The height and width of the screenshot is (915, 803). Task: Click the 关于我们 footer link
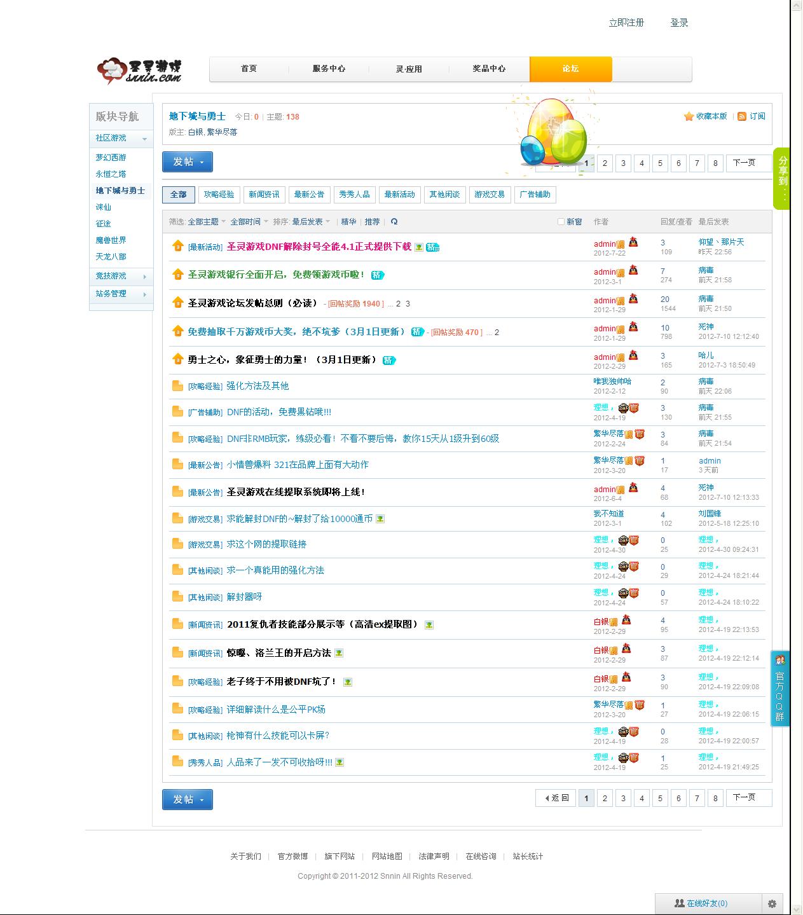coord(245,857)
